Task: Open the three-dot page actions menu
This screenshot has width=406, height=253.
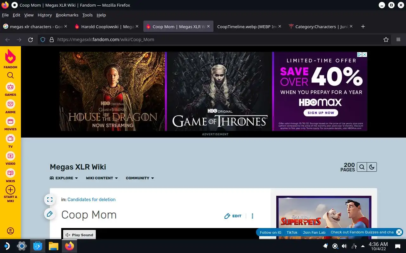Action: click(252, 216)
